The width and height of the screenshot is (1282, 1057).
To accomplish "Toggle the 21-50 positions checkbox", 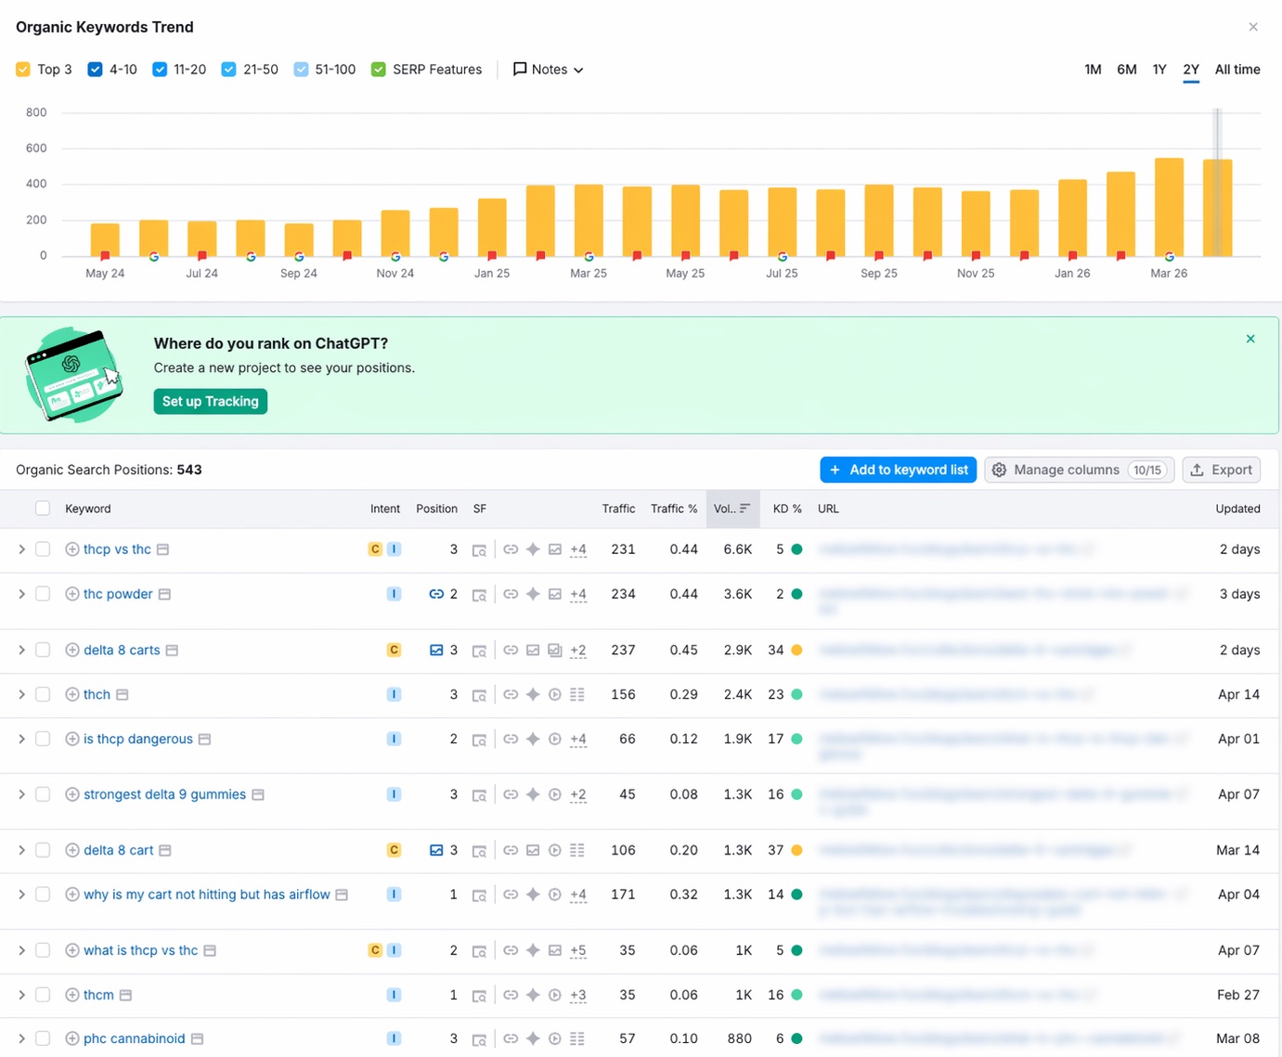I will (x=228, y=70).
